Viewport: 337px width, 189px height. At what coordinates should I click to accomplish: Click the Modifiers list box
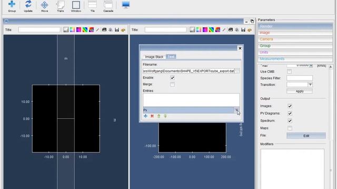(x=292, y=169)
